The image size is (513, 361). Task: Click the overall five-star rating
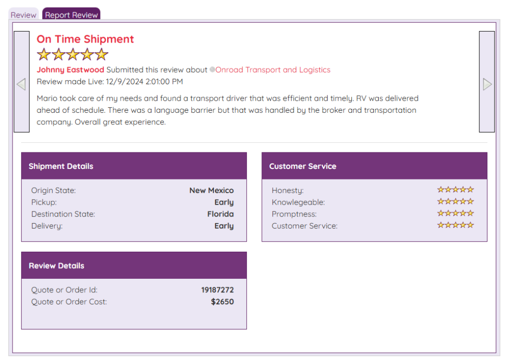[73, 55]
